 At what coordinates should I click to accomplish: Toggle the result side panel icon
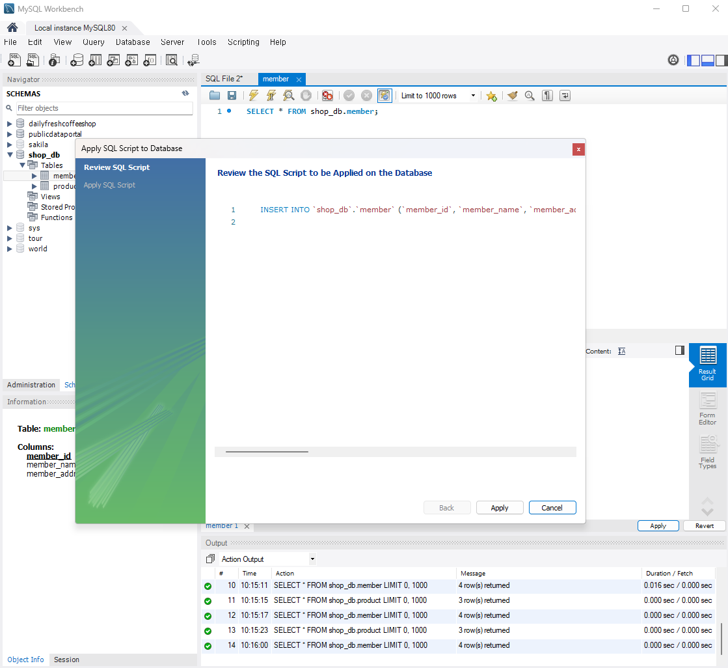(680, 350)
